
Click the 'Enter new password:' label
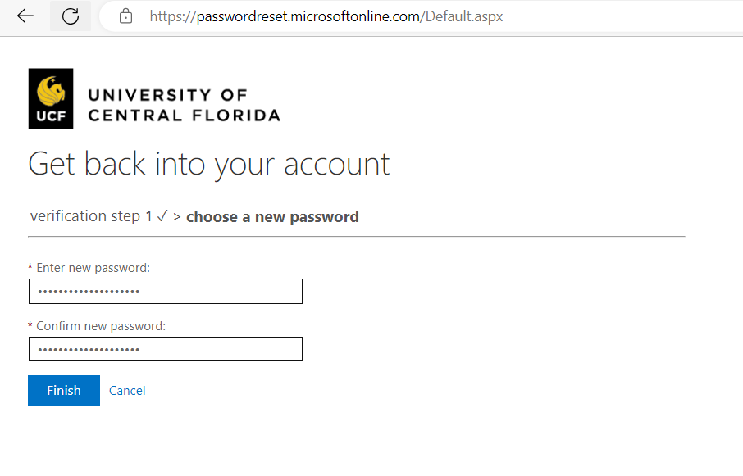coord(93,268)
